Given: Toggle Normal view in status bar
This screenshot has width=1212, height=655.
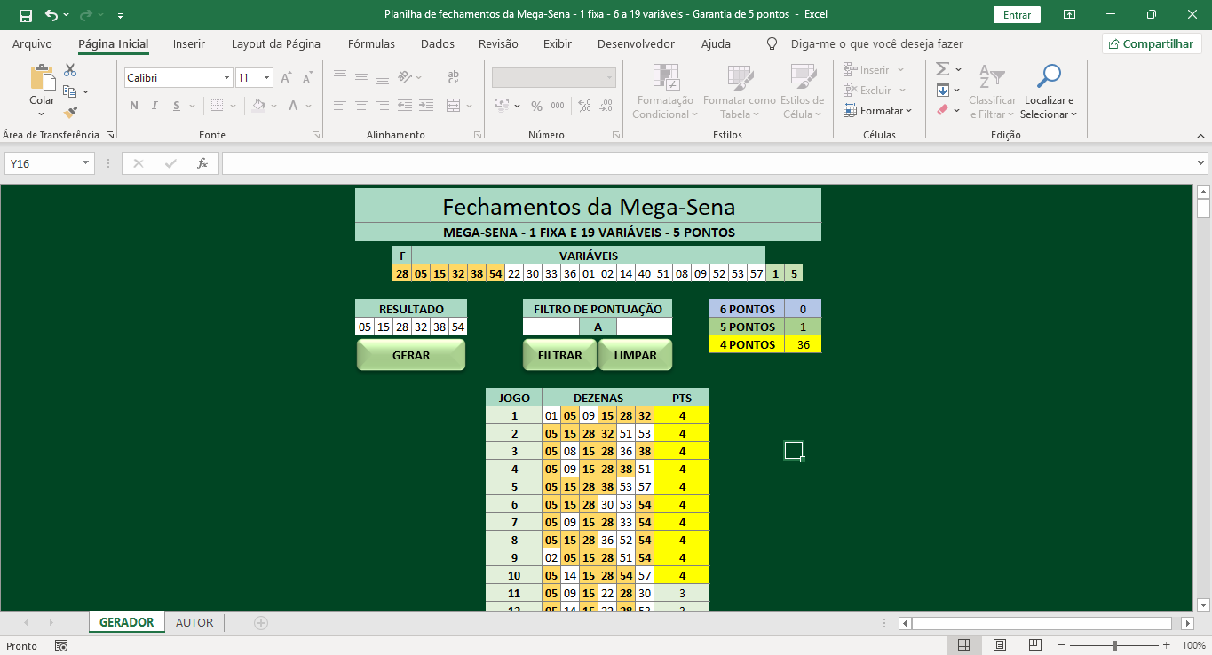Looking at the screenshot, I should point(963,645).
